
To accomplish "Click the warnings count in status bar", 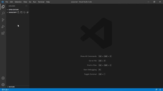I will pyautogui.click(x=7, y=90).
